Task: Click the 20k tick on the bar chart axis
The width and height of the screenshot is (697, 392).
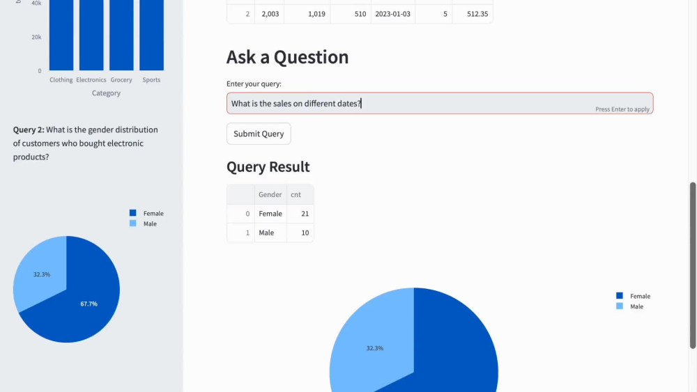Action: coord(36,37)
